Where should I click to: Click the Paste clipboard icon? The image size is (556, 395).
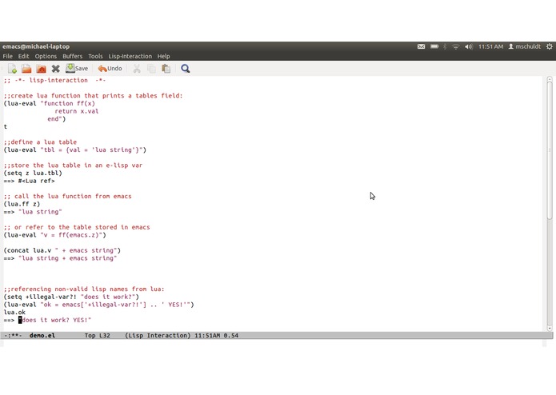tap(166, 69)
